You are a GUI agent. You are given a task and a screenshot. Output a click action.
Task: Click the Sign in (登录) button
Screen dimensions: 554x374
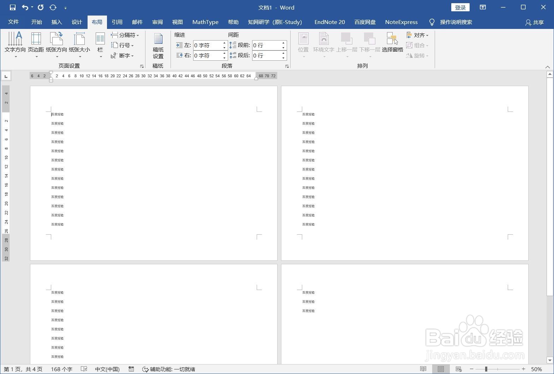point(460,7)
